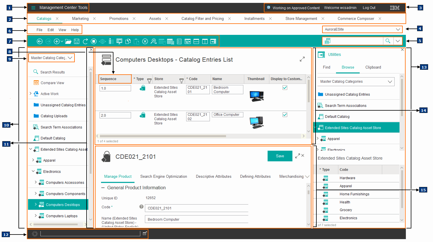The height and width of the screenshot is (242, 433).
Task: Click the list details view toolbar icon
Action: pos(179,41)
